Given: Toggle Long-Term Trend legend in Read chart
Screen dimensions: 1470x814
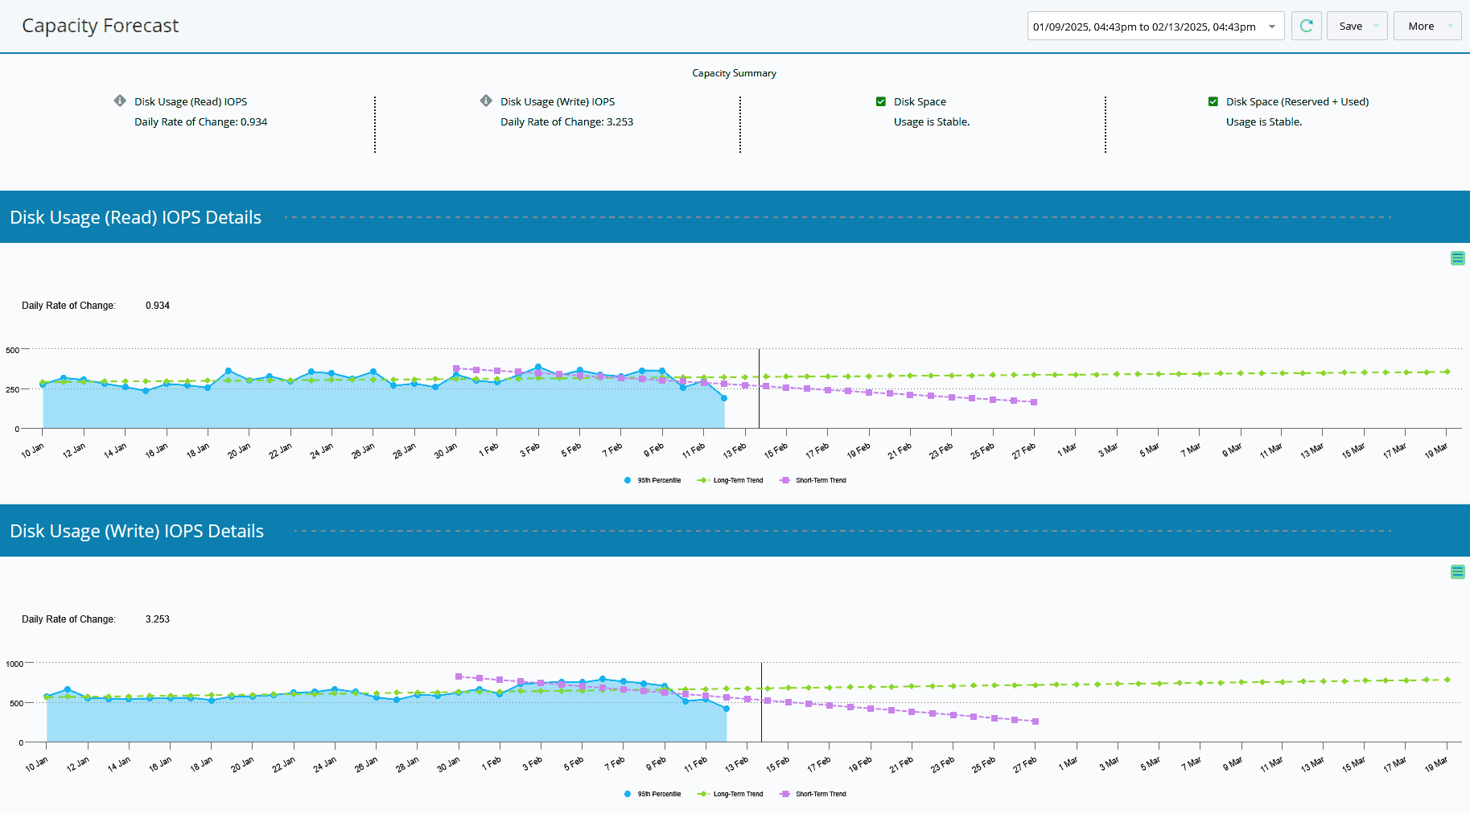Looking at the screenshot, I should tap(730, 480).
